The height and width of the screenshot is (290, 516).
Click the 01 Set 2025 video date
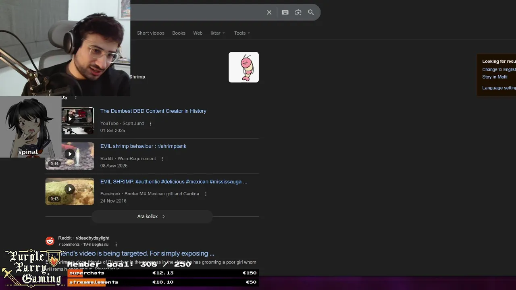113,130
